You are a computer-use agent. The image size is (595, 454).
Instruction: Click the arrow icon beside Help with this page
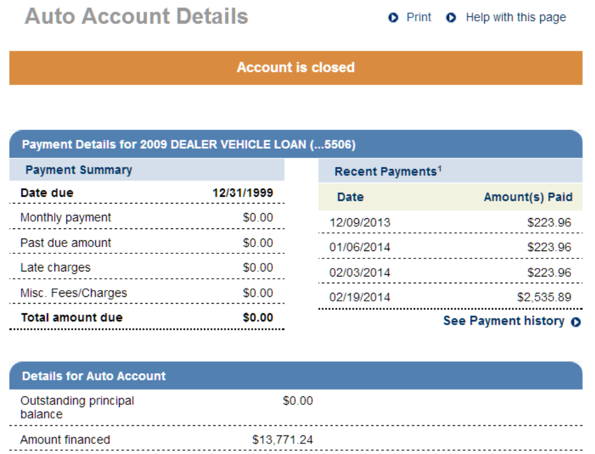click(451, 18)
